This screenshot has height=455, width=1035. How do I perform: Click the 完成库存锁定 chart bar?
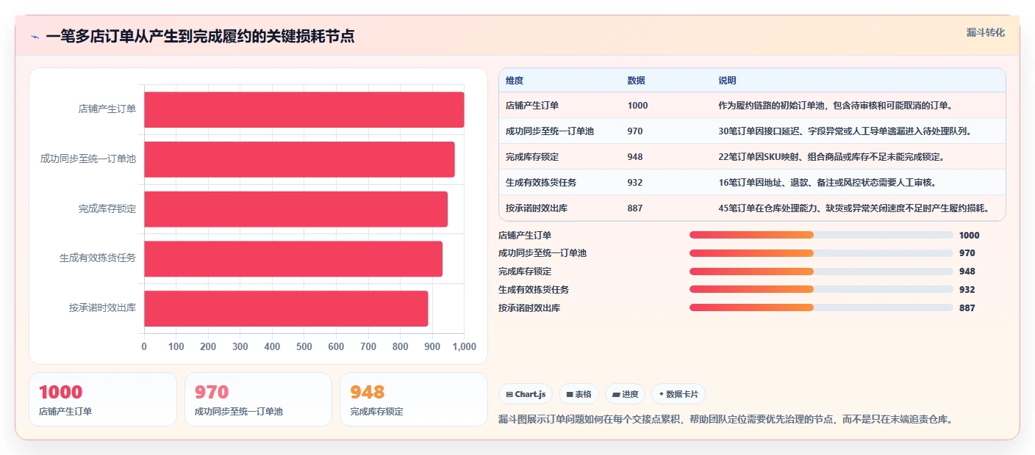(x=296, y=209)
